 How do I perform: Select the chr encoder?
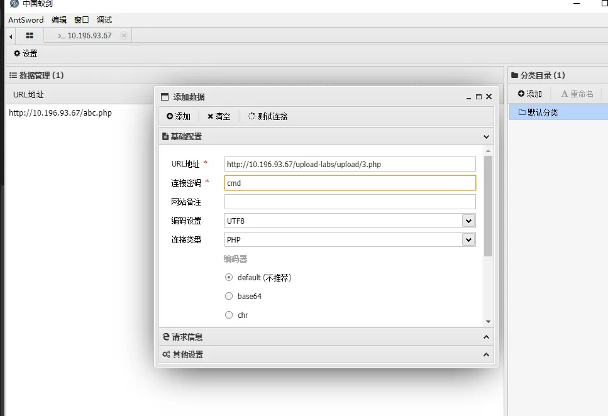click(229, 315)
